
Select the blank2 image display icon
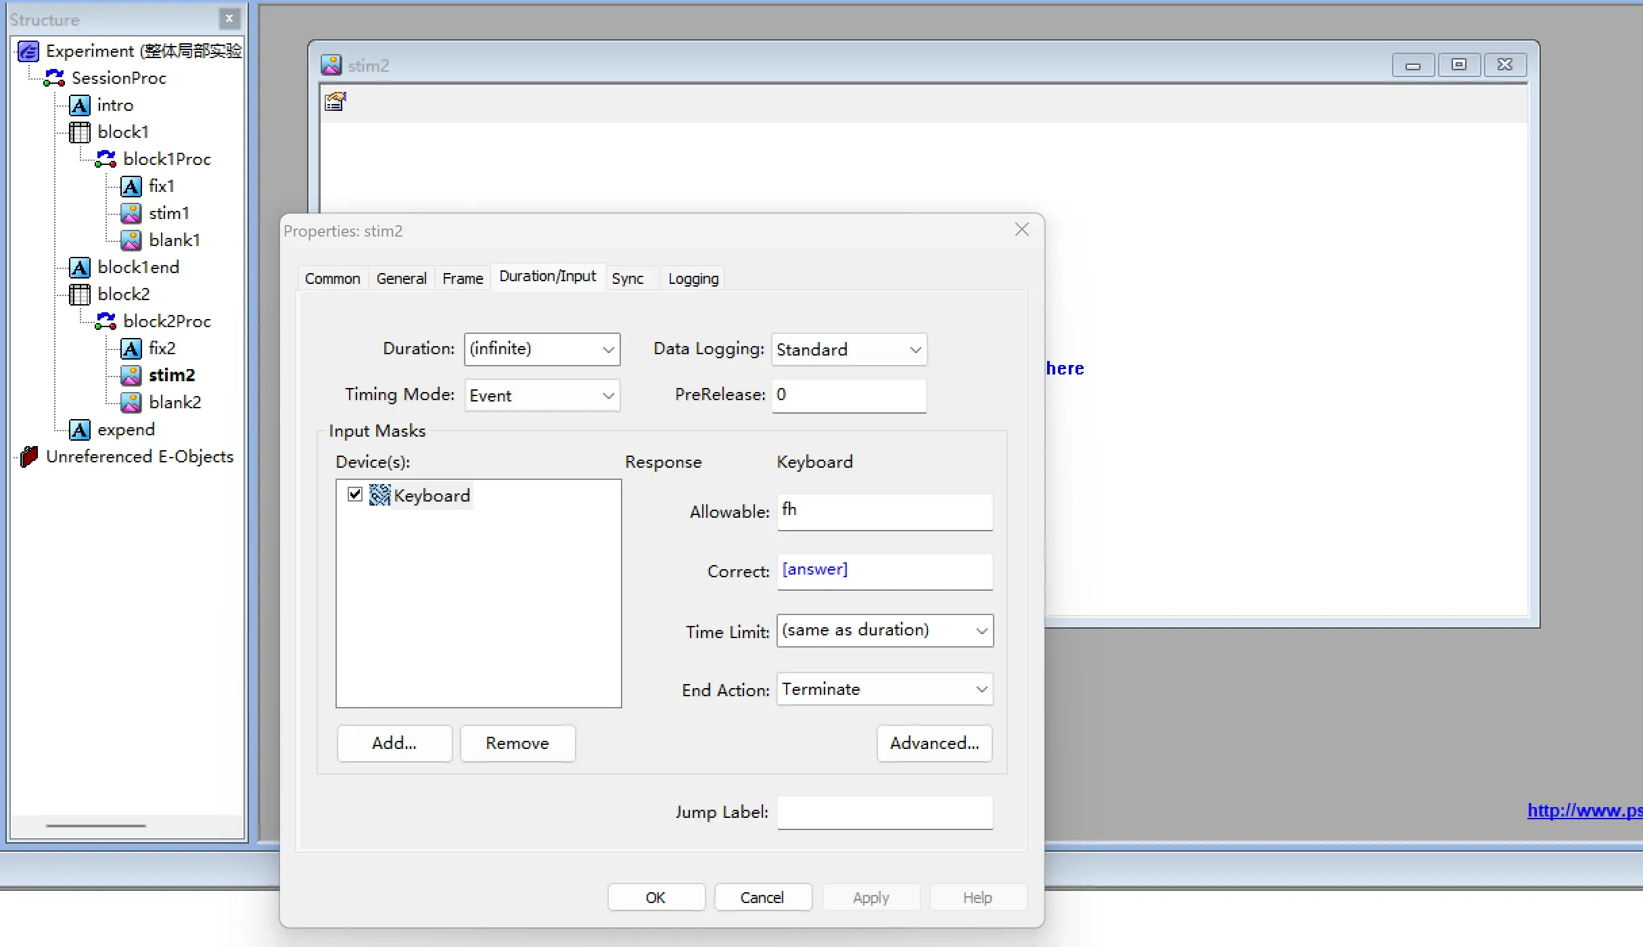point(131,403)
